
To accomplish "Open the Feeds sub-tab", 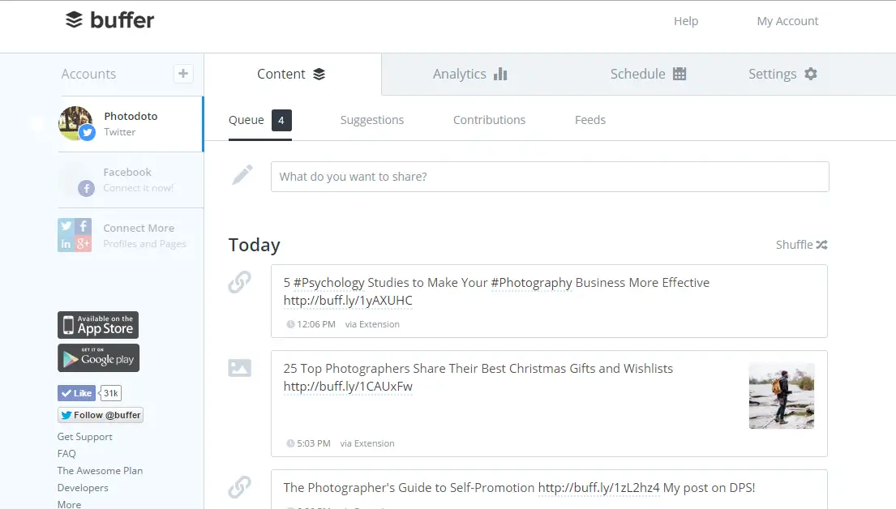I will pos(590,120).
